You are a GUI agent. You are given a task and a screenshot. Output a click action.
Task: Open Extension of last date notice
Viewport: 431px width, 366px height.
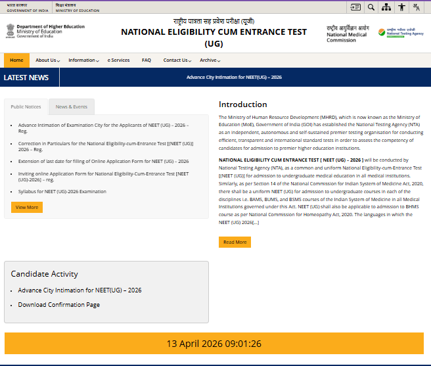[x=103, y=162]
